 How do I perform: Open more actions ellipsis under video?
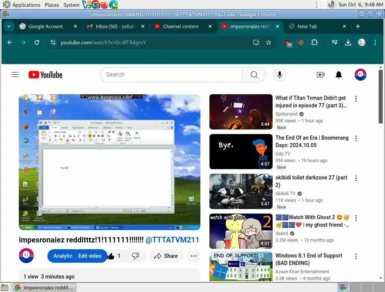point(194,256)
